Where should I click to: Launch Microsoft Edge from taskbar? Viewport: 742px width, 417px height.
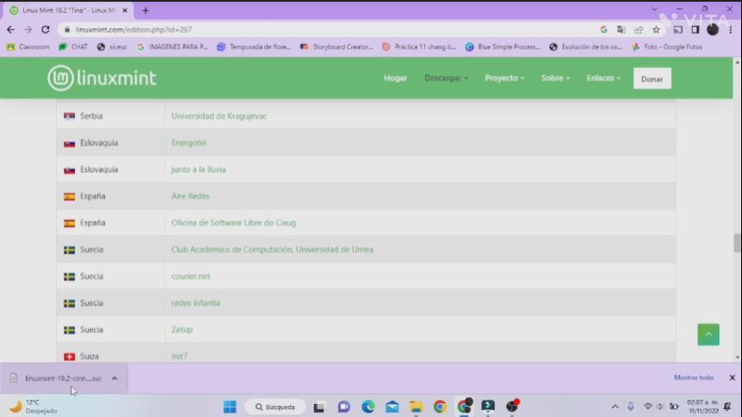(368, 407)
